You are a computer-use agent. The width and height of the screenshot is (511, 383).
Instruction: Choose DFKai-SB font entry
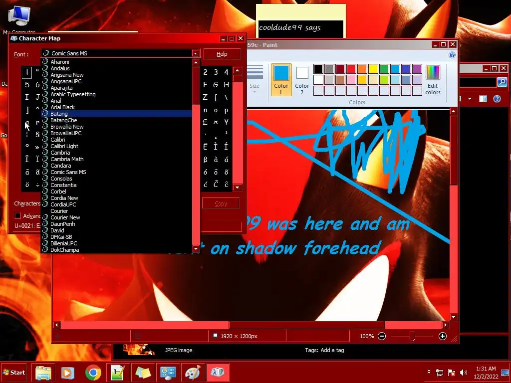[117, 237]
